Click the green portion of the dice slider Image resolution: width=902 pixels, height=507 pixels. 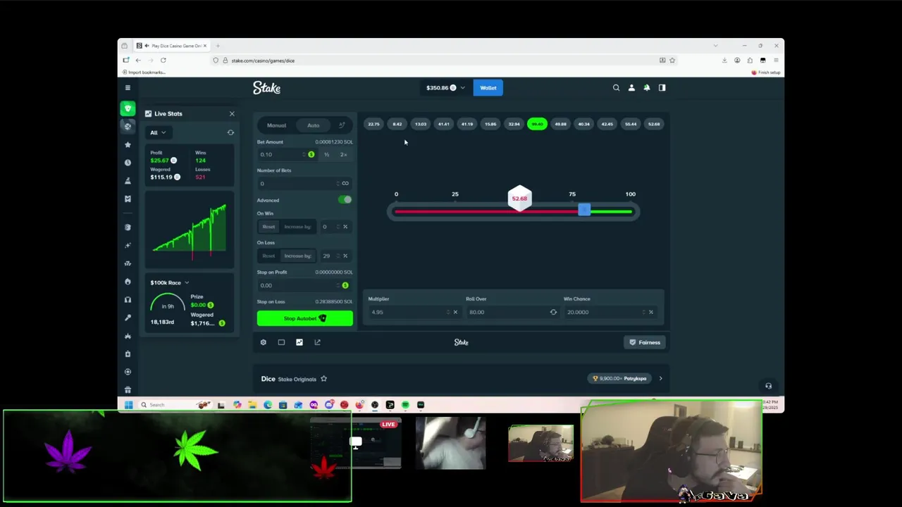611,211
